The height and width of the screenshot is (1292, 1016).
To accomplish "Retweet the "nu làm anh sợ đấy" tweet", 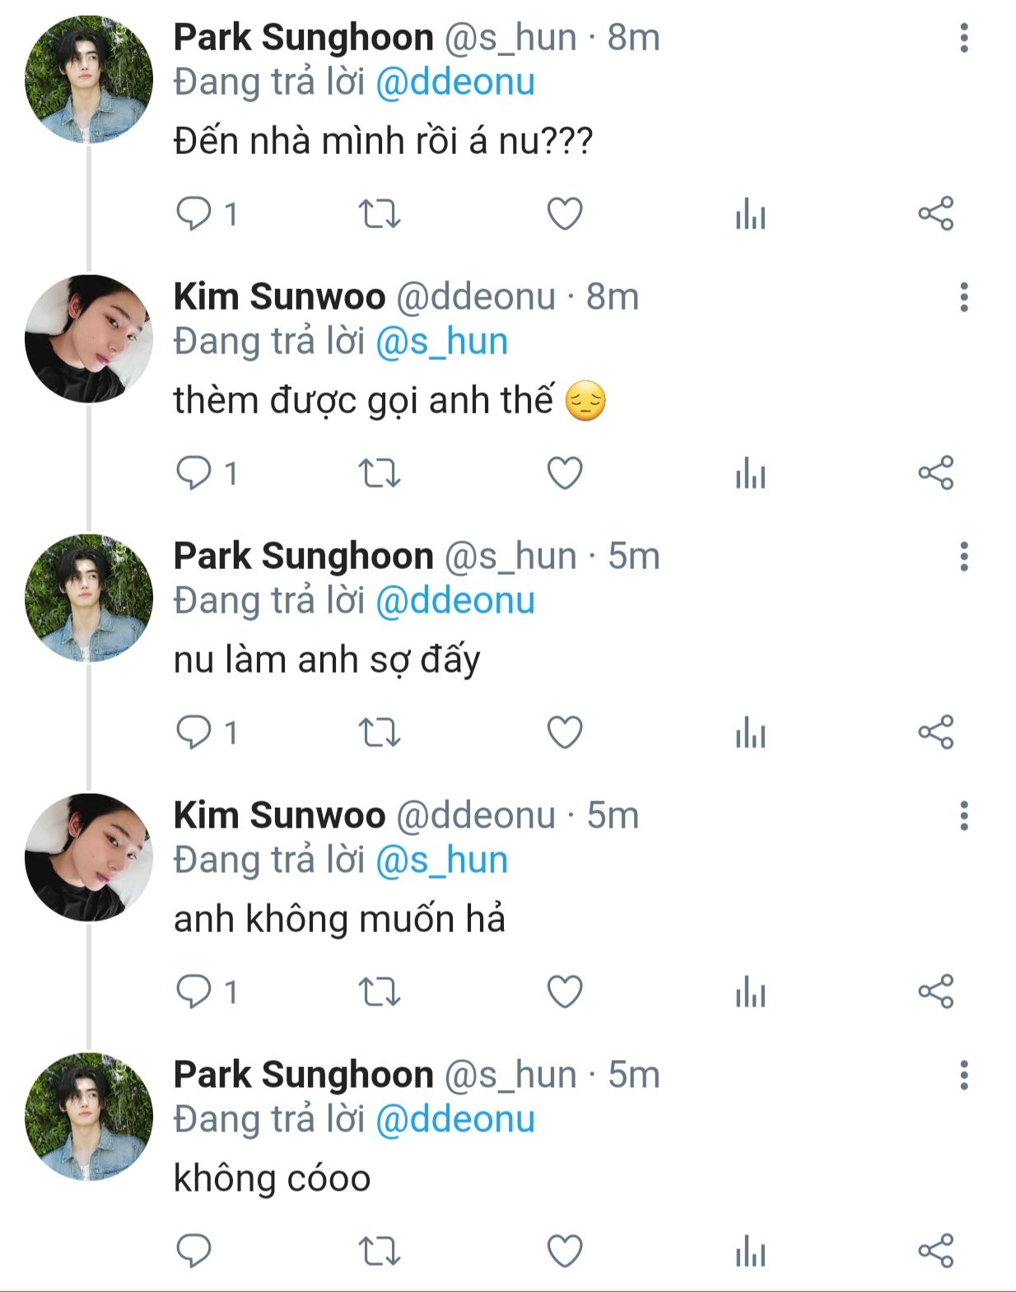I will click(380, 733).
